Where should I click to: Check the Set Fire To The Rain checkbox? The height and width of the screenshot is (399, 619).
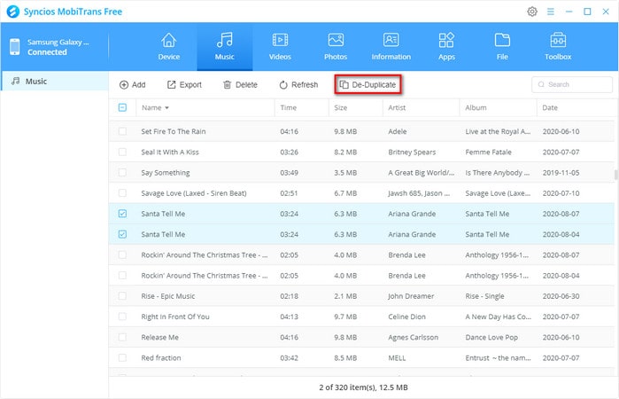tap(122, 131)
